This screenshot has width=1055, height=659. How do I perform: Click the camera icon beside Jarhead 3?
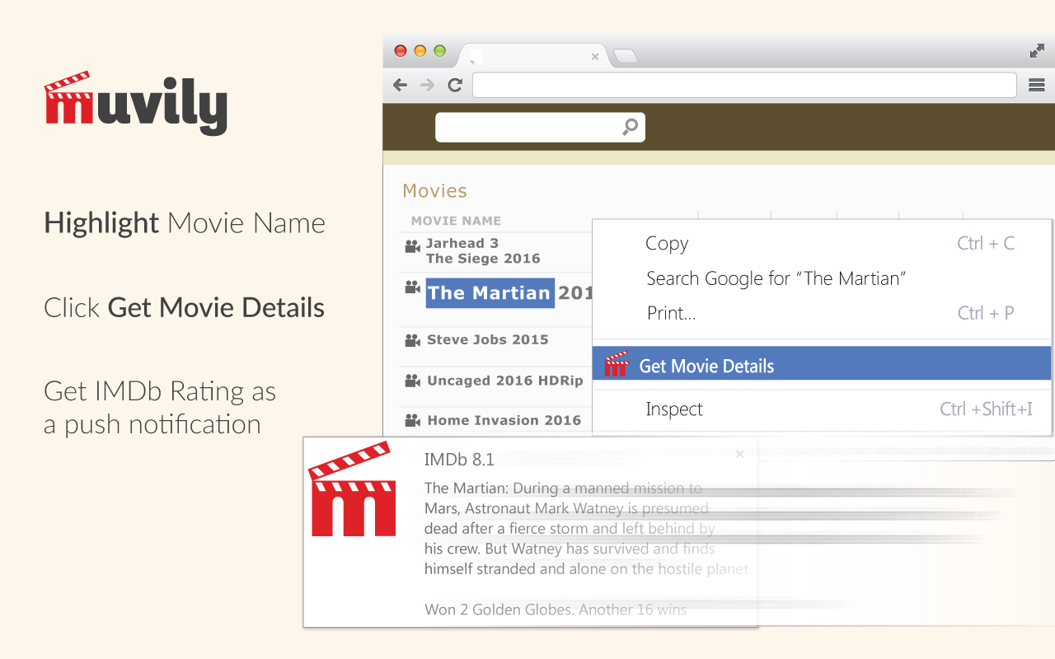[413, 246]
